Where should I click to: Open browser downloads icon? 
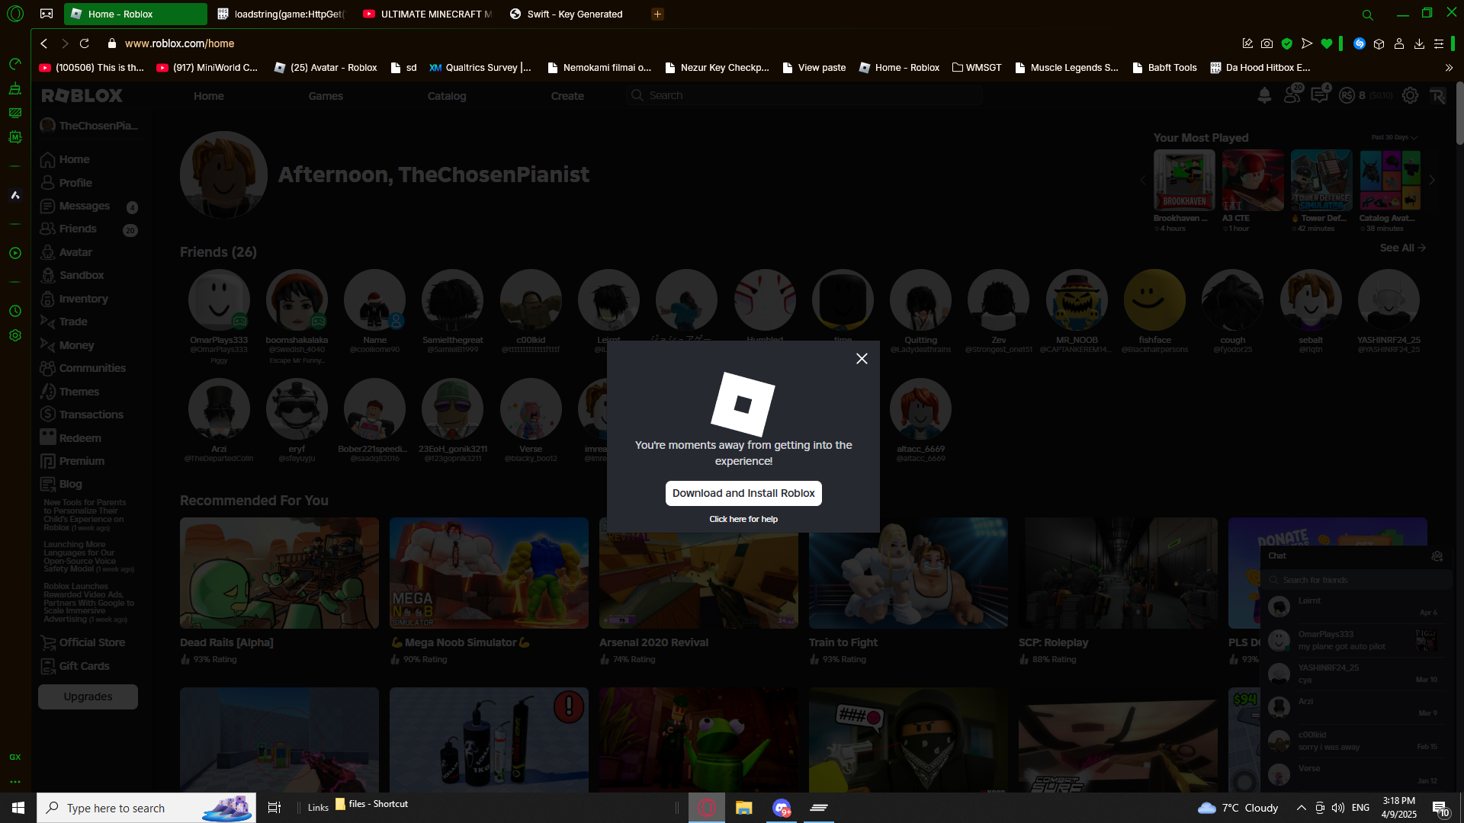coord(1419,43)
